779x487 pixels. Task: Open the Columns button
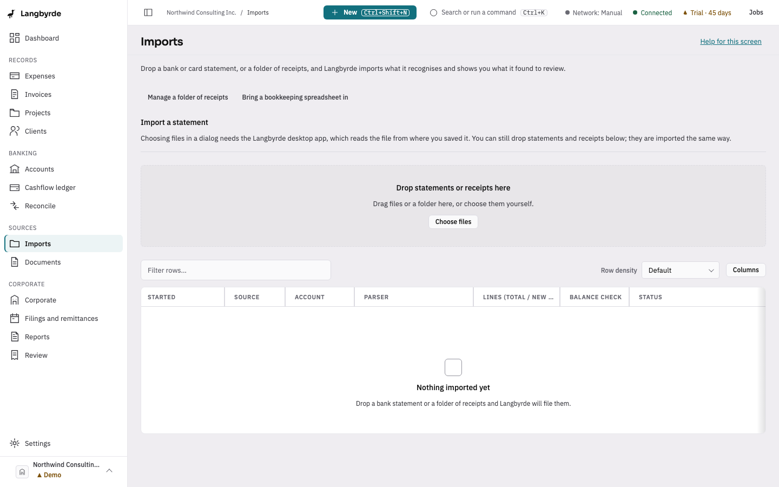click(746, 270)
